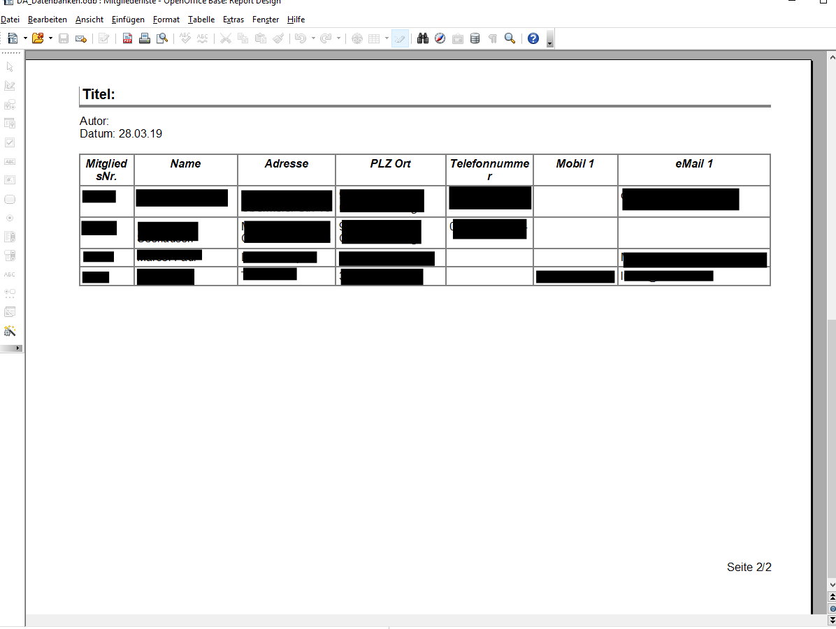Click the Name column header cell
The width and height of the screenshot is (836, 629).
[x=185, y=164]
